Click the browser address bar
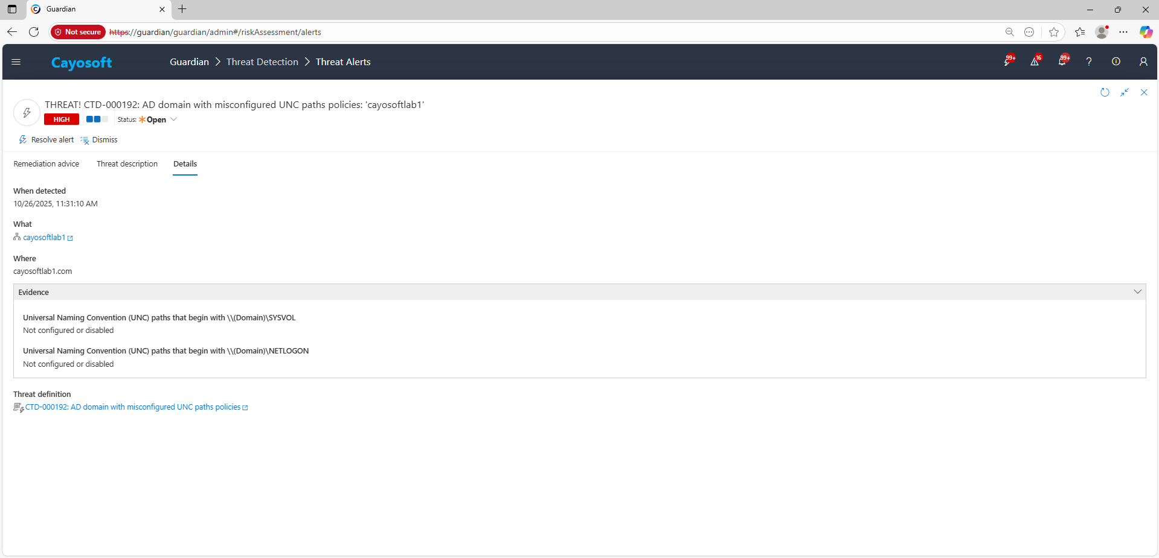Screen dimensions: 1159x558 [544, 32]
